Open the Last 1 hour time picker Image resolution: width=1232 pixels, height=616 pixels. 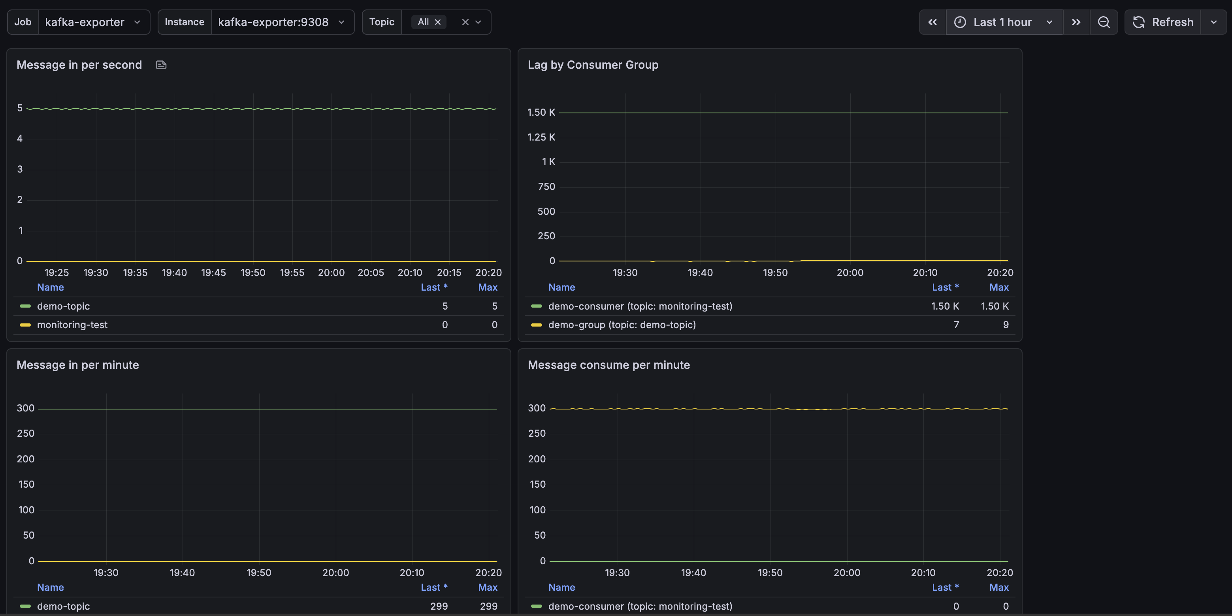[1004, 22]
